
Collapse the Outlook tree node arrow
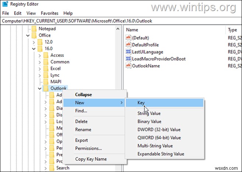40,89
